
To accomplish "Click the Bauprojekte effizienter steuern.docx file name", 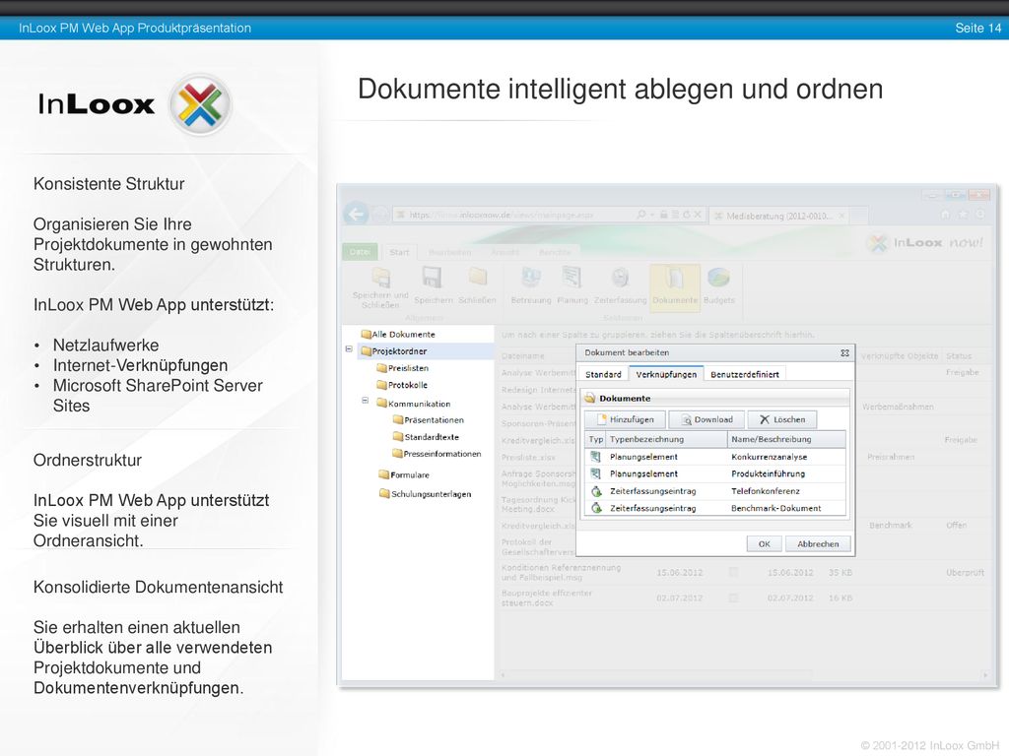I will (x=546, y=598).
